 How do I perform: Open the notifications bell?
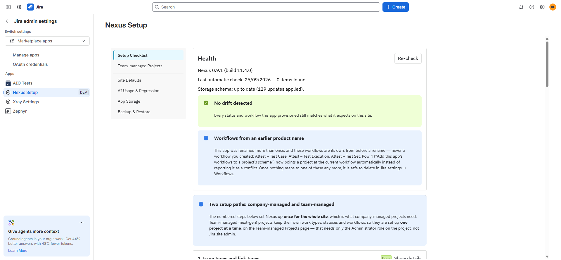click(x=521, y=7)
